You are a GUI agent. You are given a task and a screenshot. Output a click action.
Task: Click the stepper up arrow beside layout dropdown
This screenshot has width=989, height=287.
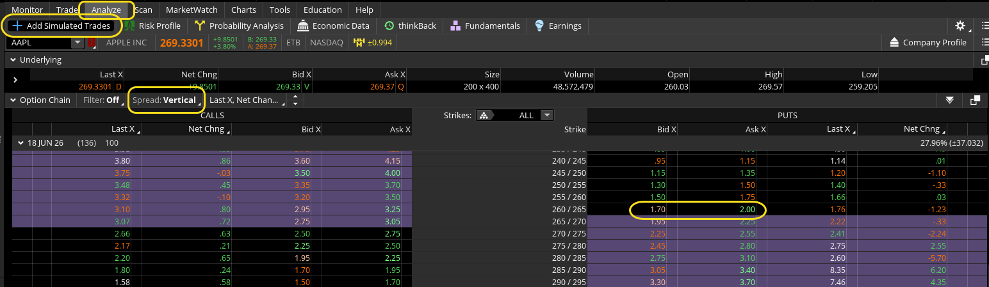[295, 97]
